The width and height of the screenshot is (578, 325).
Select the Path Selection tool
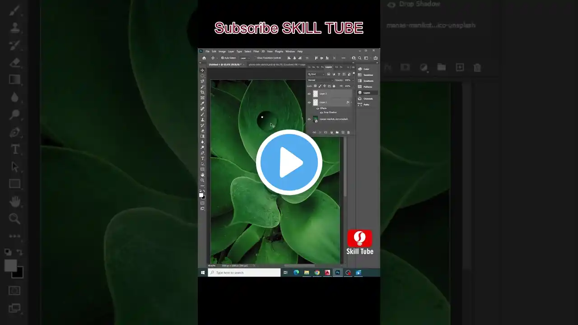(202, 164)
